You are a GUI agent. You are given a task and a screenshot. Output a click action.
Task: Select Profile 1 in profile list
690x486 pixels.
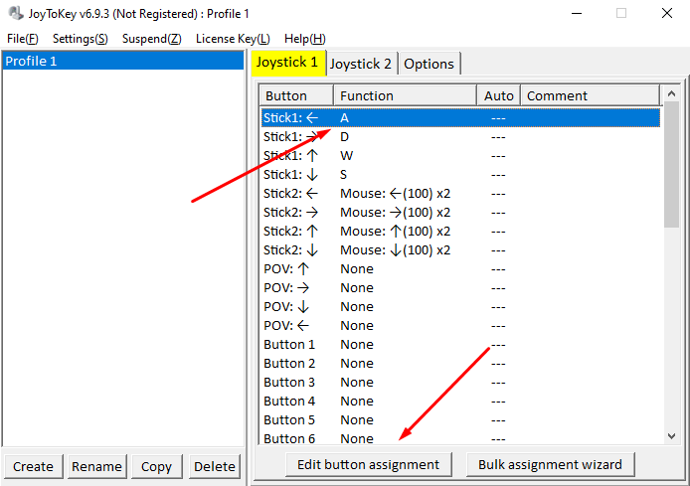coord(123,61)
